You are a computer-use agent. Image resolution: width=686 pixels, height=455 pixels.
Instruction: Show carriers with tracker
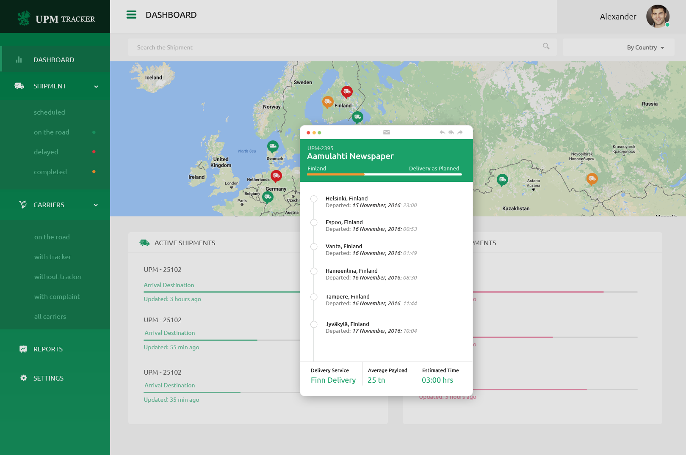[x=53, y=257]
